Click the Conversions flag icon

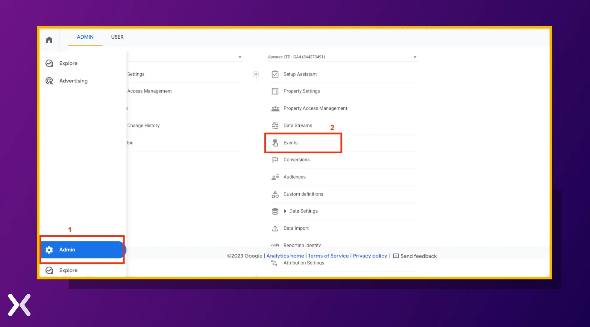click(275, 160)
